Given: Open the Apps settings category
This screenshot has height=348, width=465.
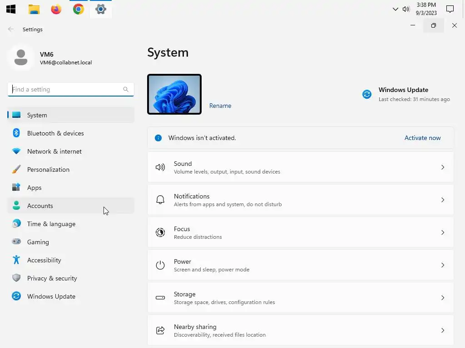Looking at the screenshot, I should pos(70,188).
